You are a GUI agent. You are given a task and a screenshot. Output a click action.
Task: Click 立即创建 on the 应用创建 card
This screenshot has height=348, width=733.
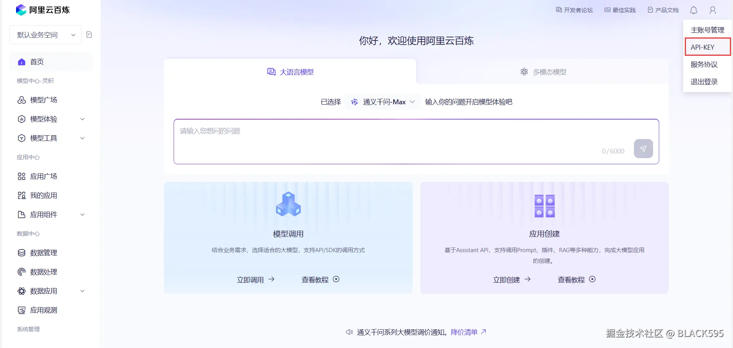click(x=512, y=280)
